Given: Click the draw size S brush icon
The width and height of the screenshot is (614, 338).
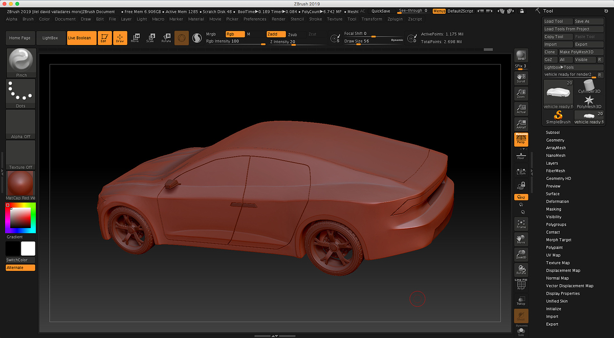Looking at the screenshot, I should tap(335, 38).
